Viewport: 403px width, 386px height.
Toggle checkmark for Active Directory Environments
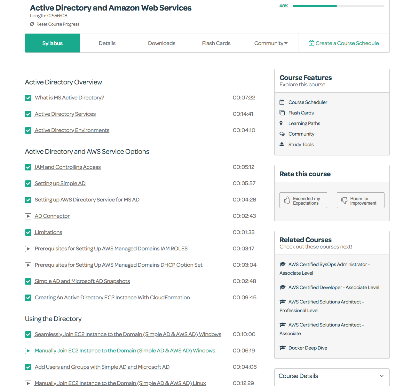[28, 130]
